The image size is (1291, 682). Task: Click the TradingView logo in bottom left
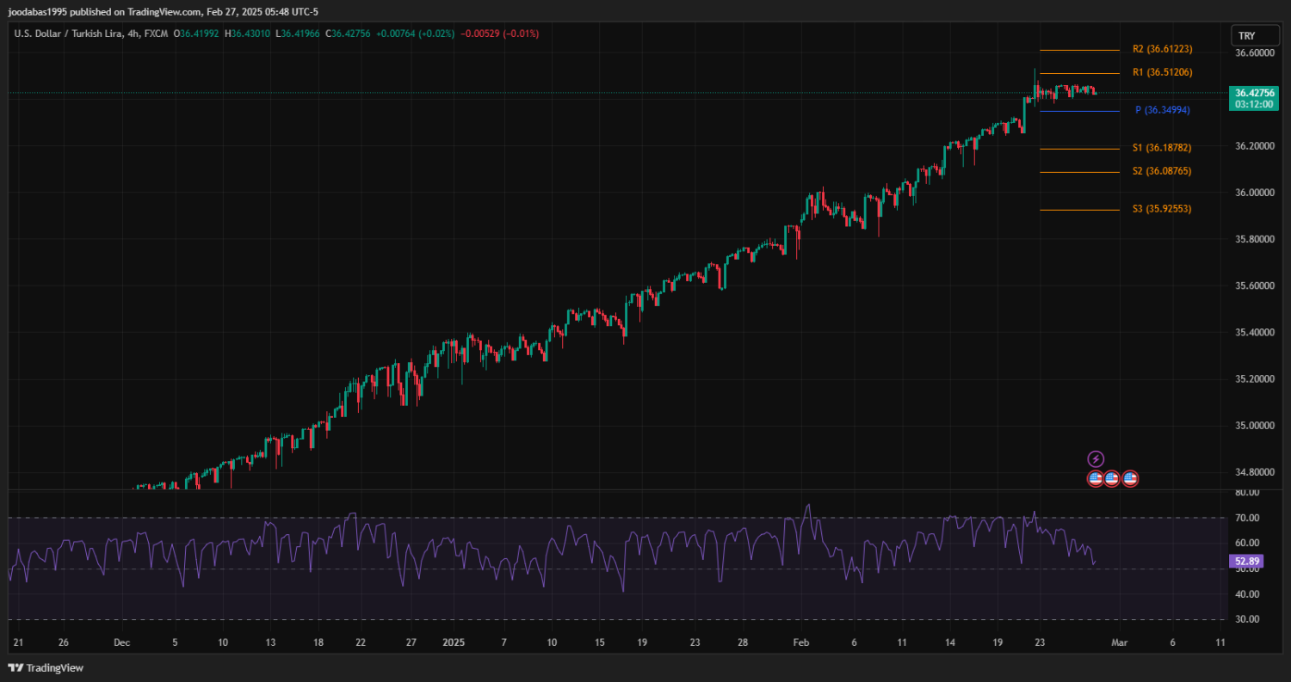(46, 667)
